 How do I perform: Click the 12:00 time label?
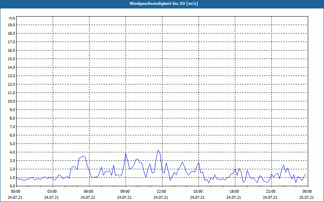[x=162, y=191]
